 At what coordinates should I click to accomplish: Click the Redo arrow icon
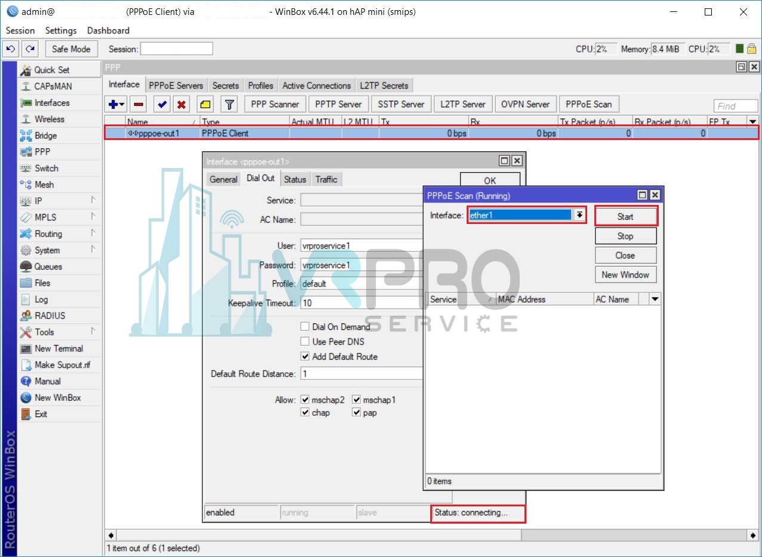click(x=30, y=49)
